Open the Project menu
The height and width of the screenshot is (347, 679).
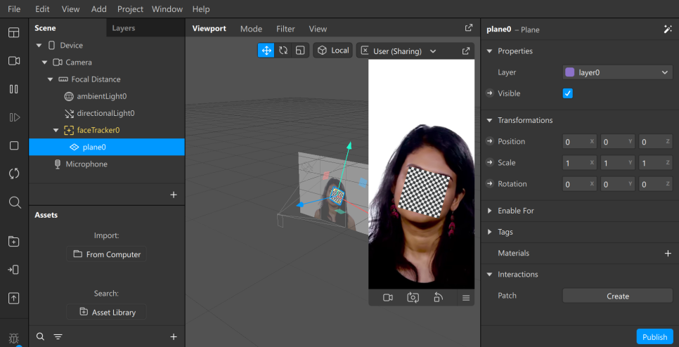[x=130, y=8]
